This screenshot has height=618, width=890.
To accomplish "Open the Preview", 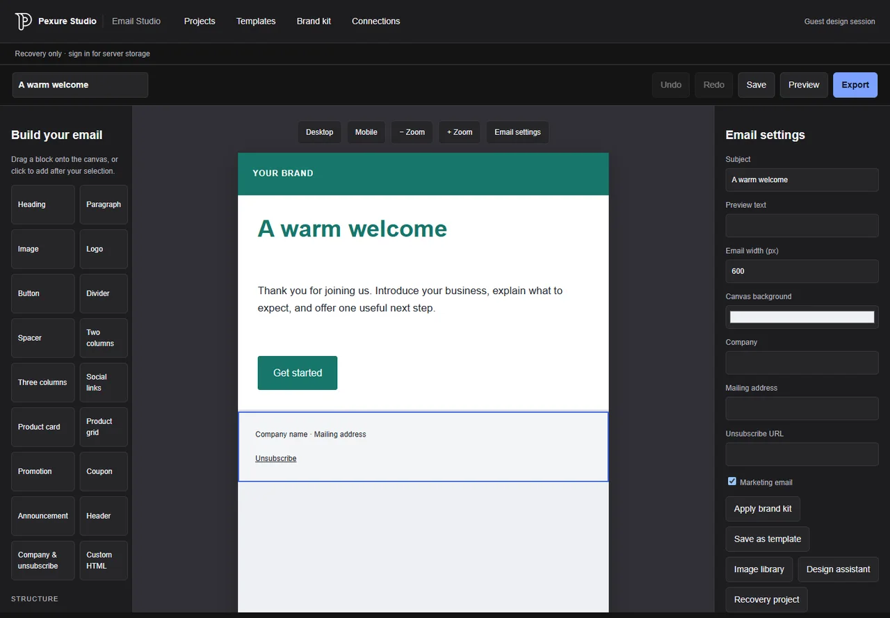I will click(x=804, y=85).
